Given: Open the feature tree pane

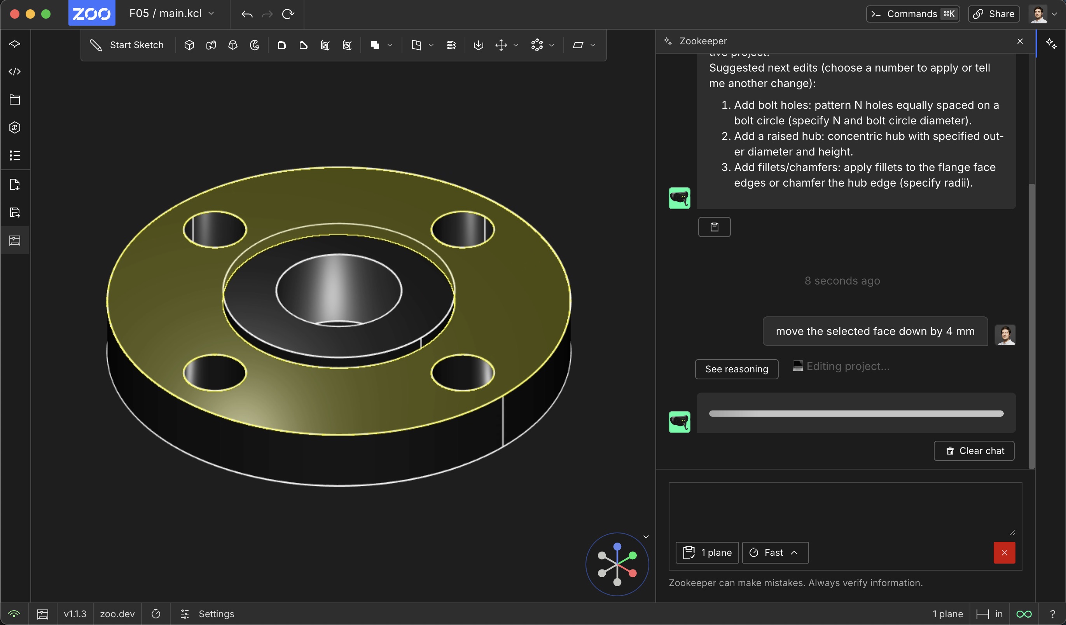Looking at the screenshot, I should pos(15,44).
